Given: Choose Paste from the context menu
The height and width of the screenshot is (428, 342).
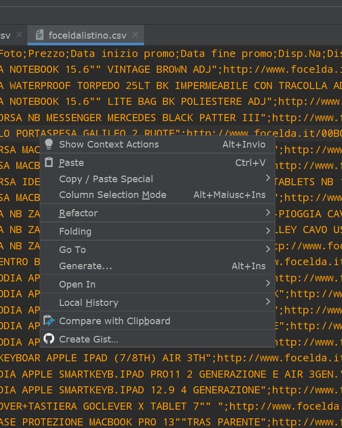Looking at the screenshot, I should 157,163.
